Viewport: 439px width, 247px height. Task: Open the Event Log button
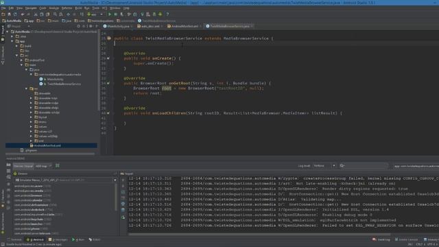point(381,239)
